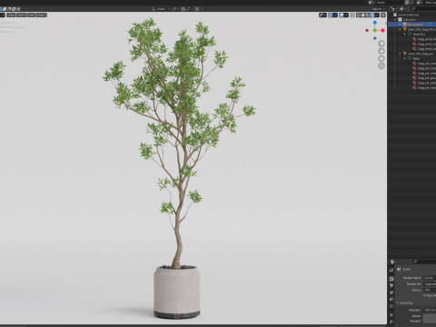
Task: Switch perspective/orthographic view button
Action: point(381,66)
